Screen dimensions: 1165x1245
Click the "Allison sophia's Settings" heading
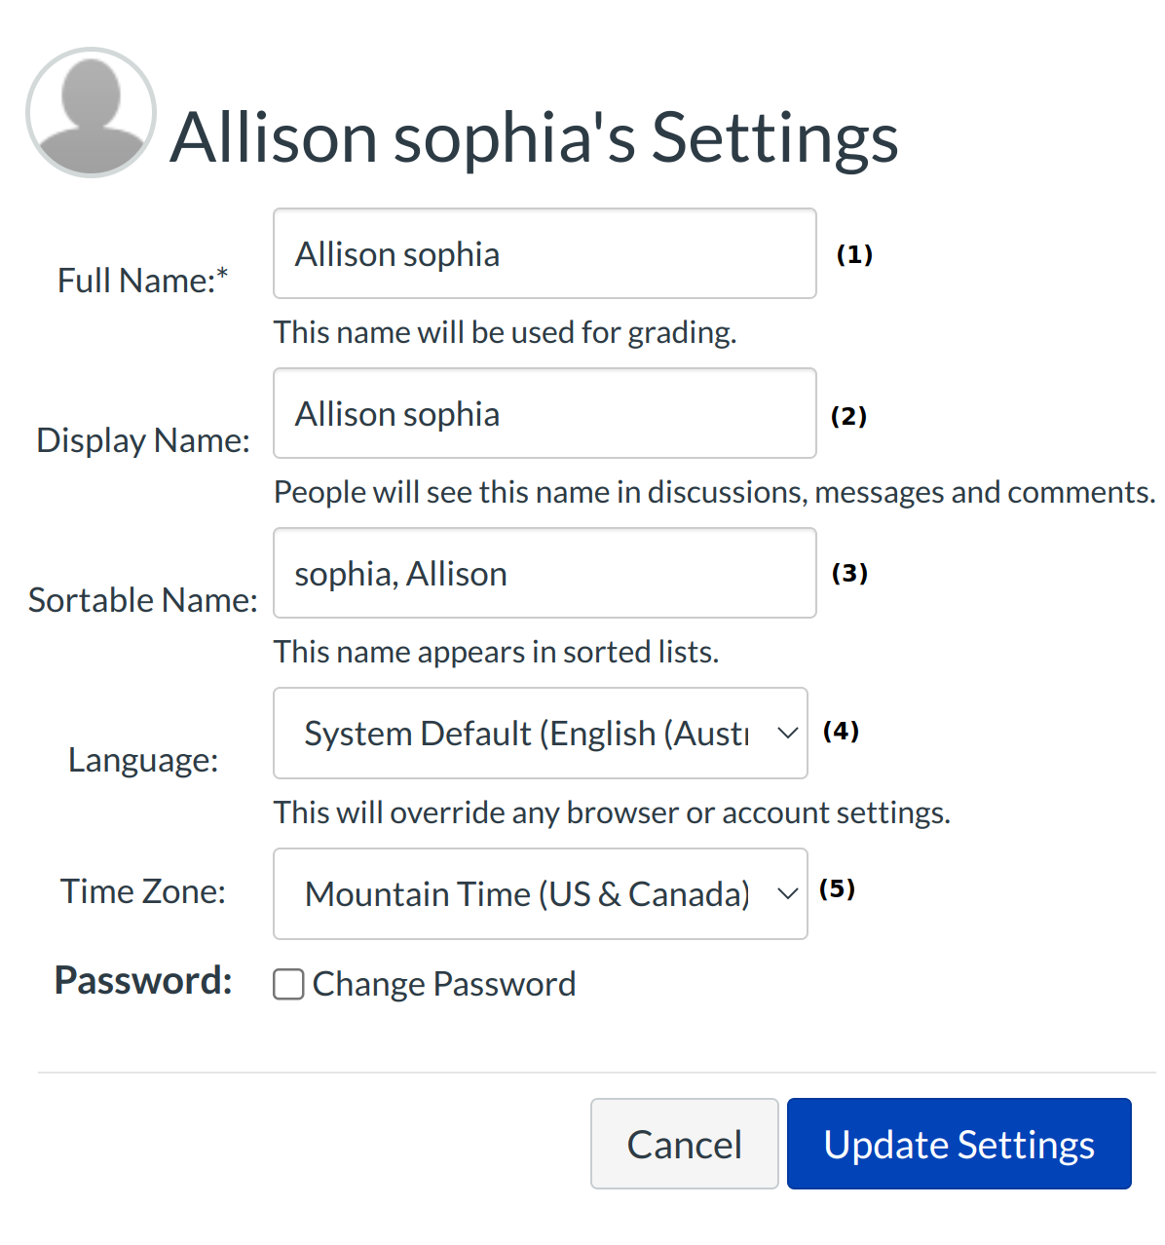534,137
